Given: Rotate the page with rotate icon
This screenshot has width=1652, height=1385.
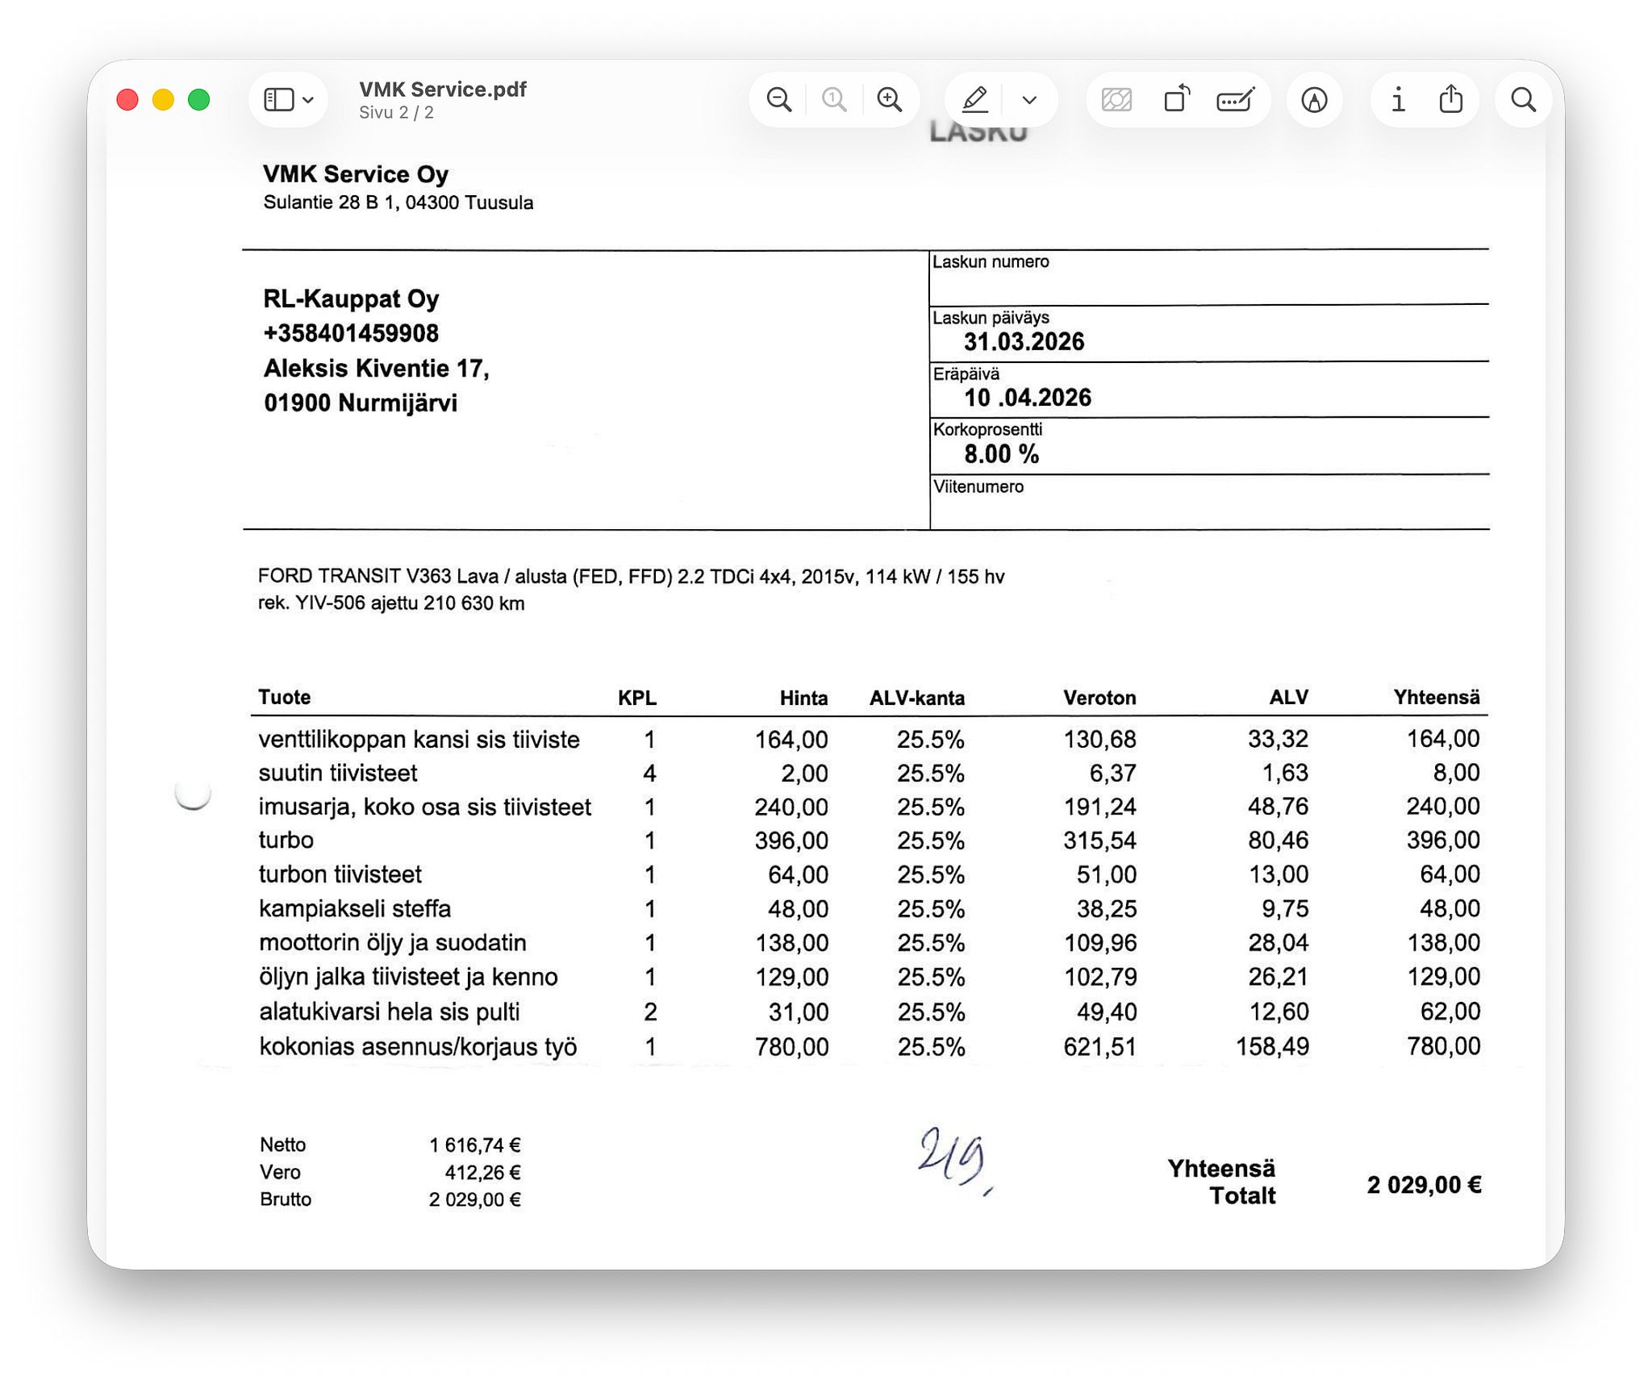Looking at the screenshot, I should point(1177,99).
